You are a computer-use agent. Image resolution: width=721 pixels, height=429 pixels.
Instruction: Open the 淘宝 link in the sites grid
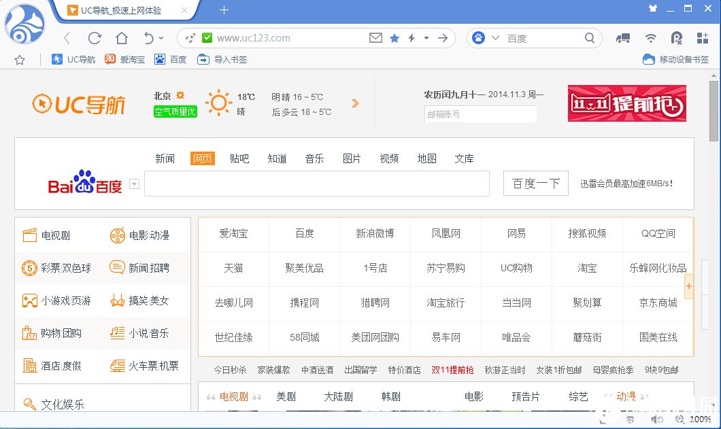[x=586, y=269]
